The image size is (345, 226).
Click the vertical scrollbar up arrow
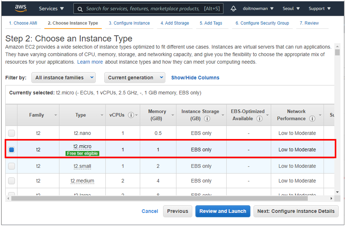[337, 46]
